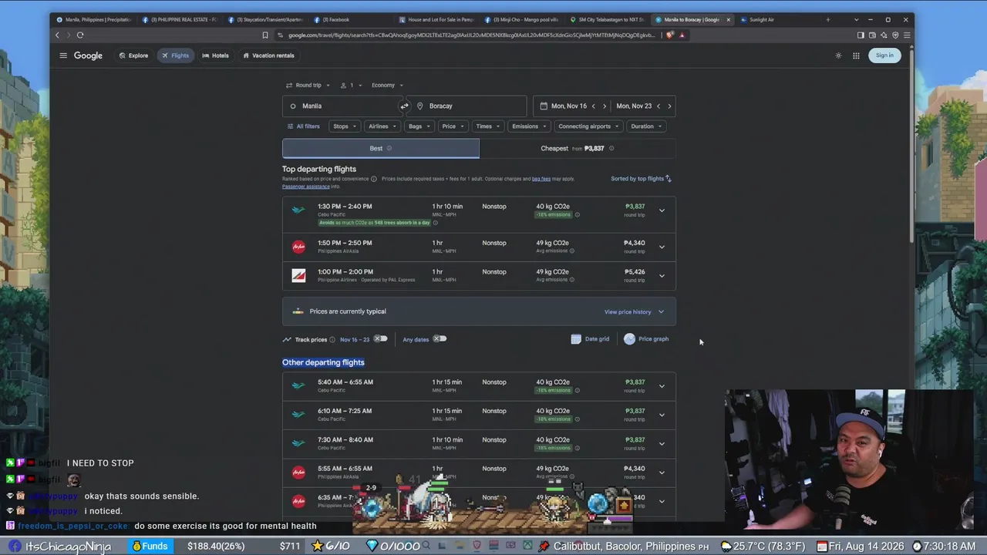This screenshot has height=555, width=987.
Task: Expand the 1:50 PM – 2:50 PM AirAsia flight
Action: click(x=662, y=247)
